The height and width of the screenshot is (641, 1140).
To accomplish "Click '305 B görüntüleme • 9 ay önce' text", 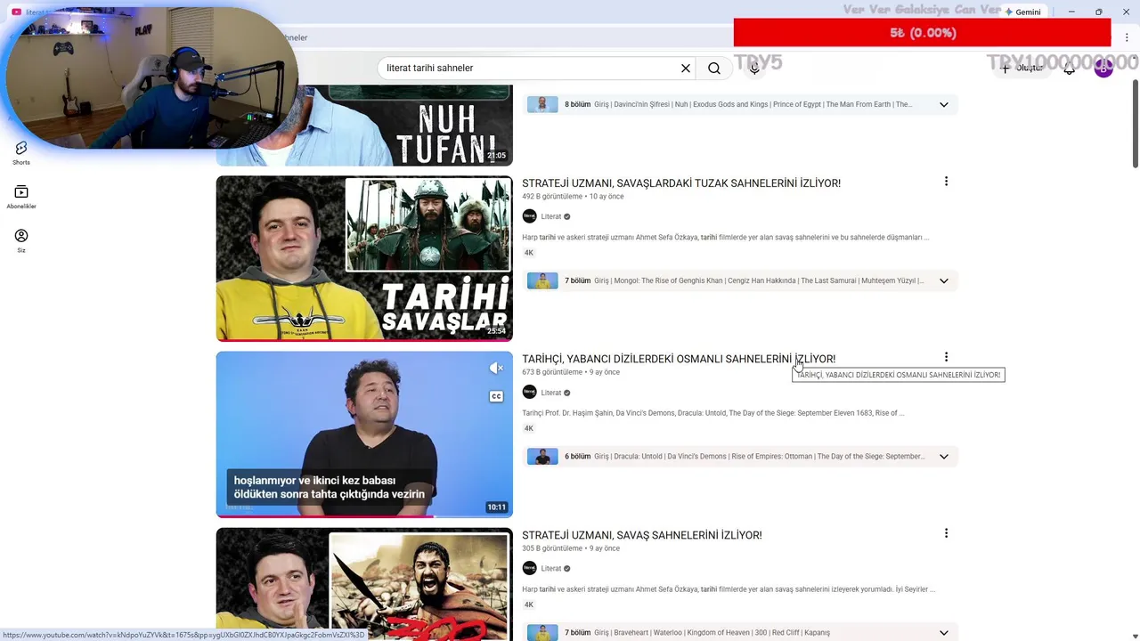I will point(571,548).
